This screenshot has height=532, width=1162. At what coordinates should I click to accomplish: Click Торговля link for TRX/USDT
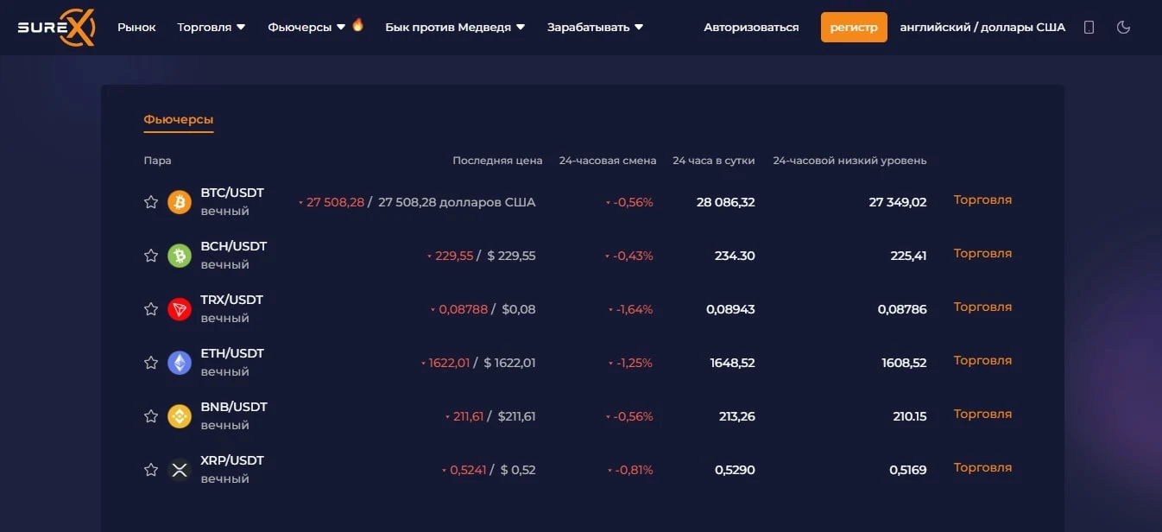coord(982,307)
